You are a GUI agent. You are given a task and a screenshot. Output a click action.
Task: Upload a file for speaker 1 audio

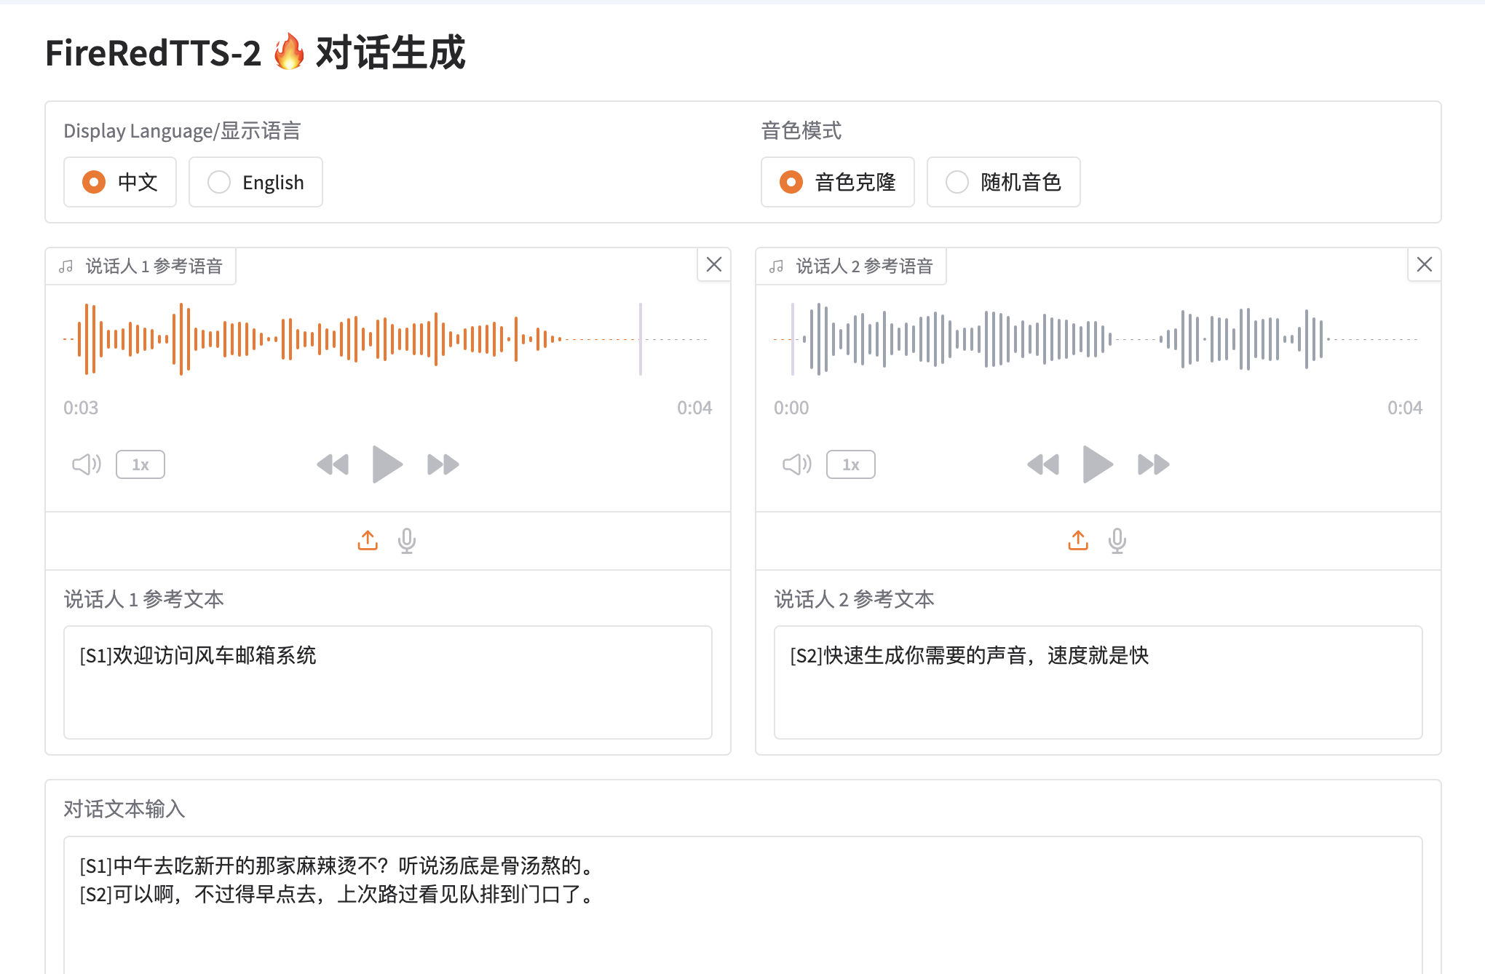pyautogui.click(x=368, y=540)
